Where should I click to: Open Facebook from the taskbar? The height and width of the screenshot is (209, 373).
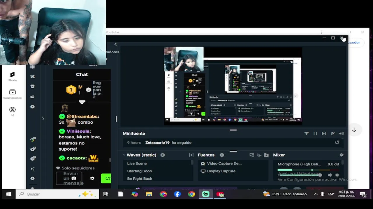[177, 194]
